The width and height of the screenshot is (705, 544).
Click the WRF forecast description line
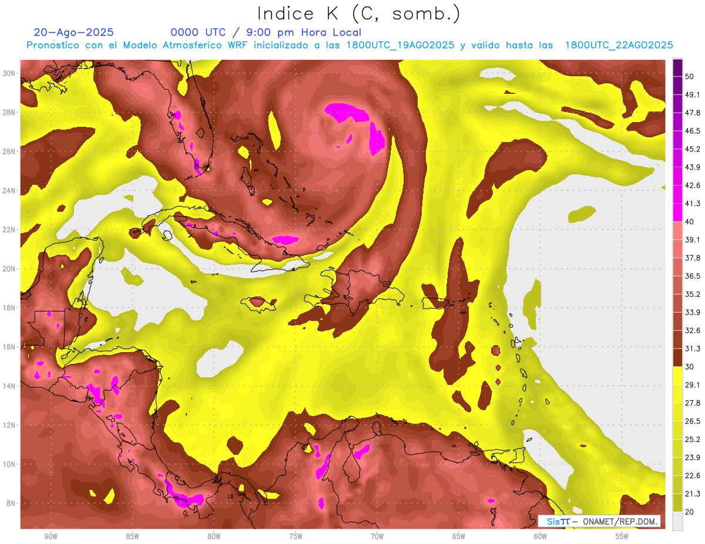349,45
